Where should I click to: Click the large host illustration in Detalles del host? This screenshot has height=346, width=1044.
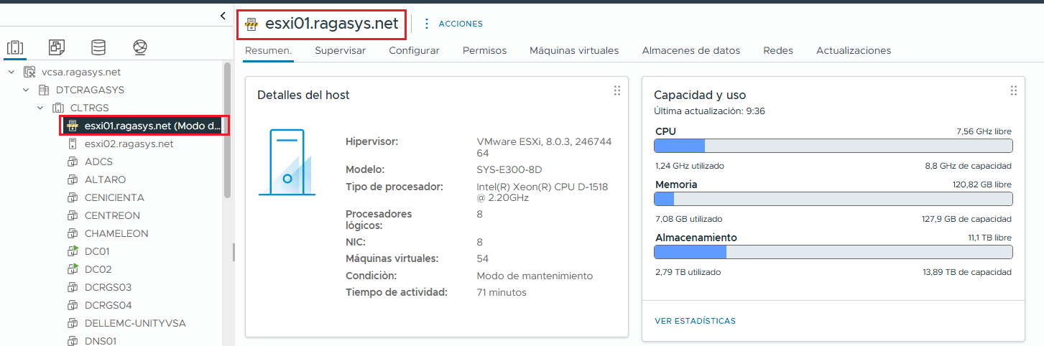point(286,162)
